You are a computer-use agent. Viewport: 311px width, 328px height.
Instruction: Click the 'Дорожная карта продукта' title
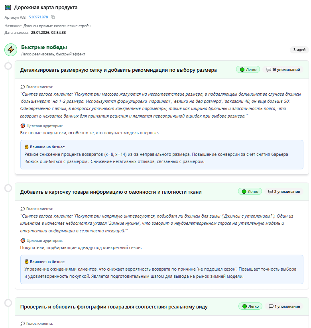46,8
